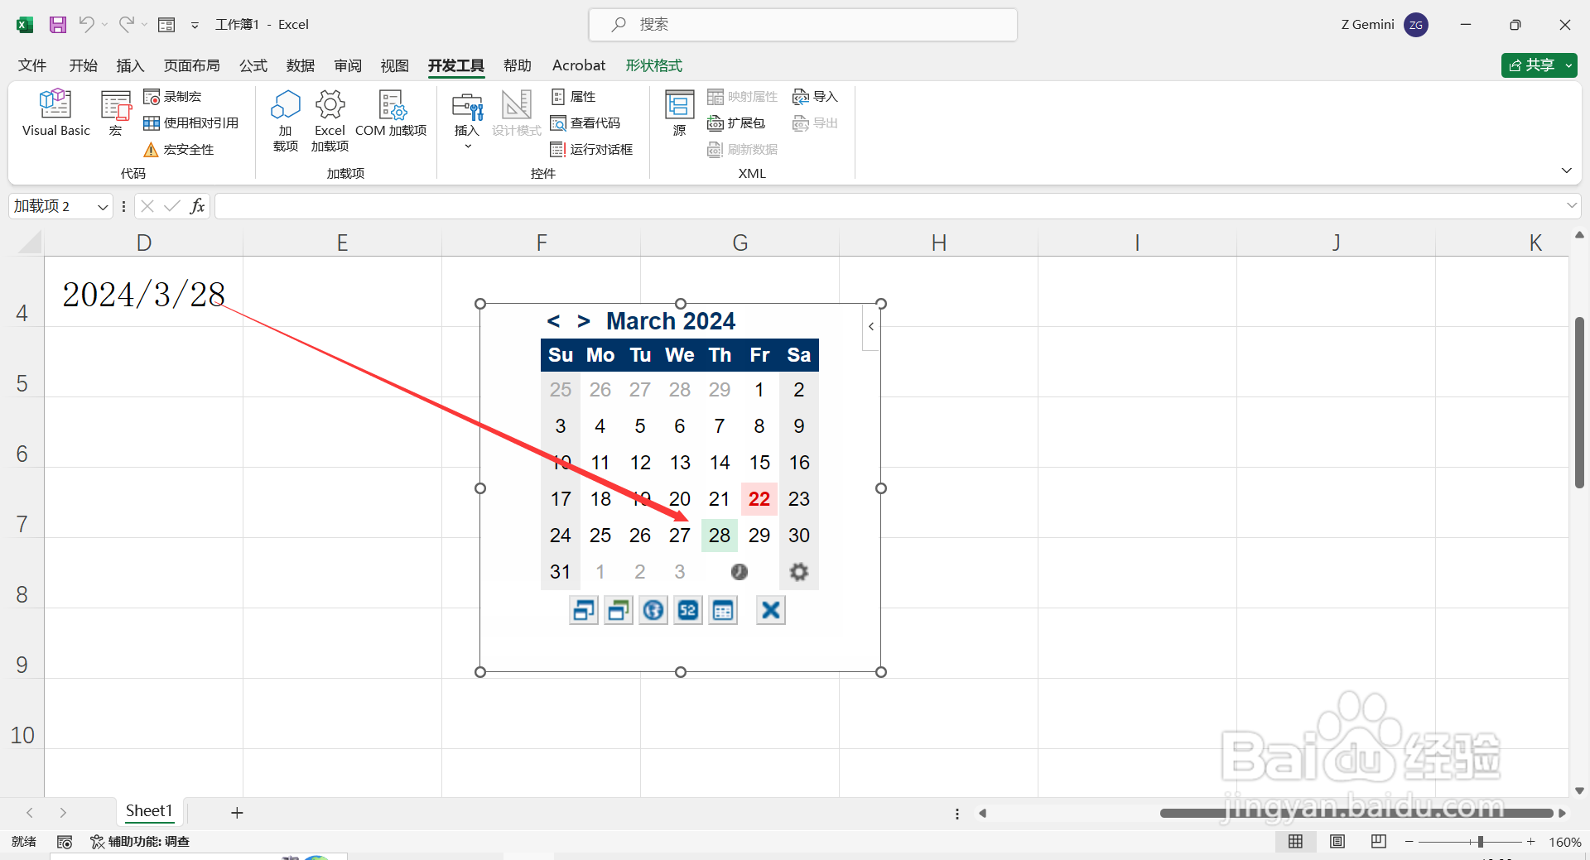This screenshot has width=1590, height=860.
Task: Click the zoom slider handle in status bar
Action: [x=1481, y=842]
